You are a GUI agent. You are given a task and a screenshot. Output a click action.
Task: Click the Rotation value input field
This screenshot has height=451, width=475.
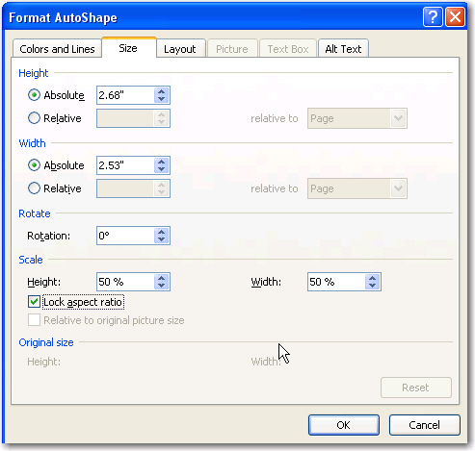(x=125, y=236)
